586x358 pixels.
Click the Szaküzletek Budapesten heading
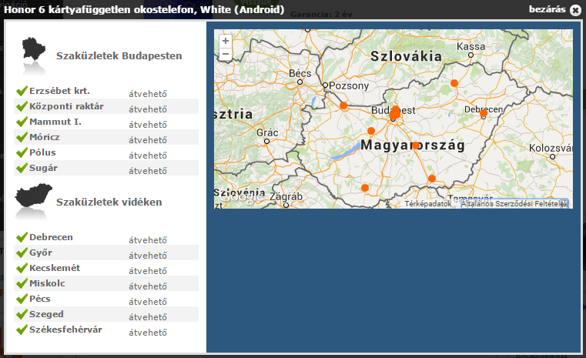click(119, 56)
